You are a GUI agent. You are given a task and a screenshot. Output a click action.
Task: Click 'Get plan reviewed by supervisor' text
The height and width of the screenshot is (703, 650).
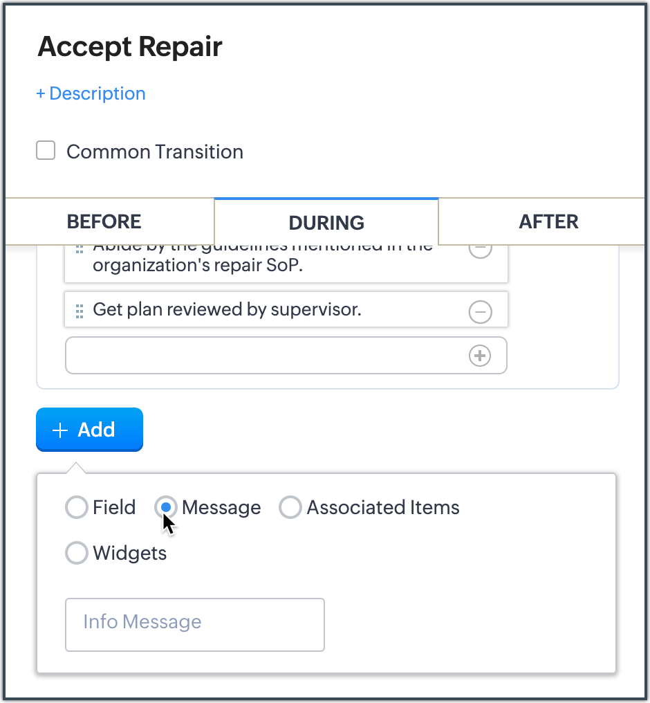coord(227,309)
